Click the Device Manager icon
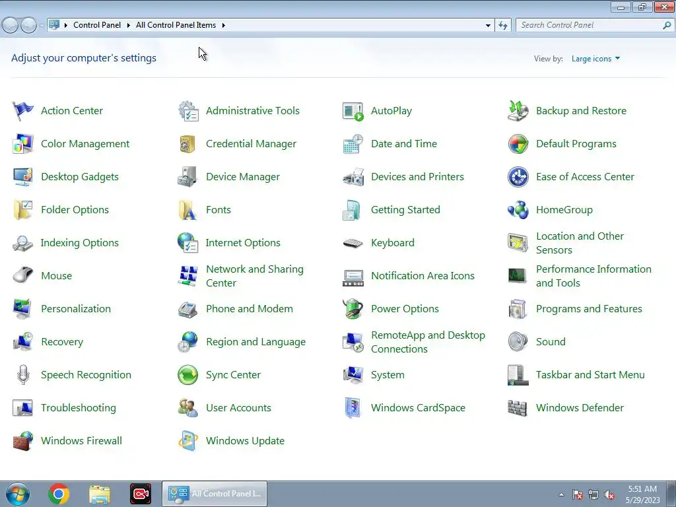676x507 pixels. (187, 177)
